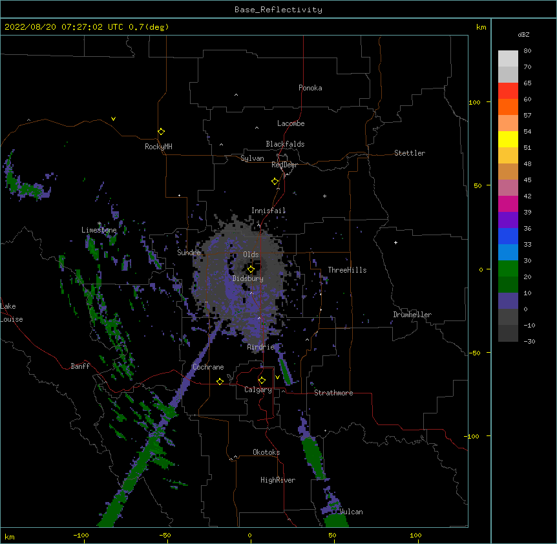Image resolution: width=557 pixels, height=544 pixels.
Task: Click the Sundre town label
Action: (x=189, y=253)
